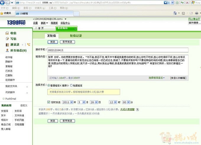The width and height of the screenshot is (201, 145).
Task: Click the top 彩字发送 button
Action: [x=67, y=42]
